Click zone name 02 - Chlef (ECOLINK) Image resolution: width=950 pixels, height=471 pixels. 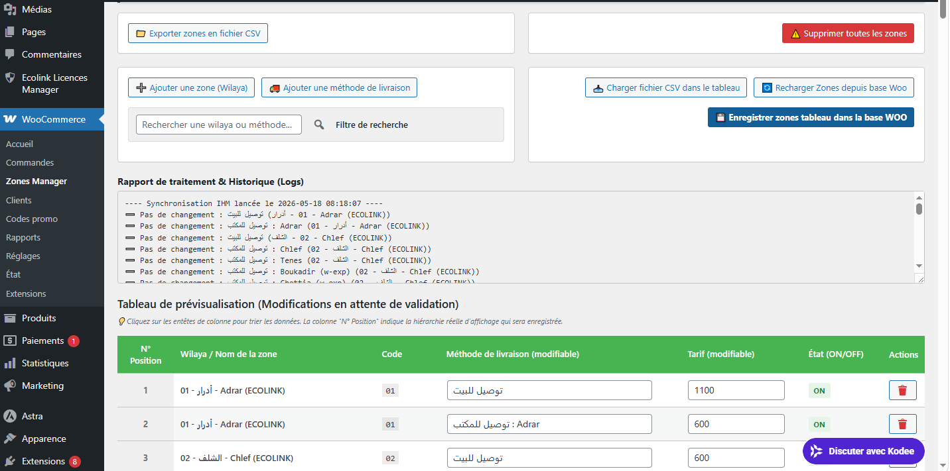click(x=237, y=458)
